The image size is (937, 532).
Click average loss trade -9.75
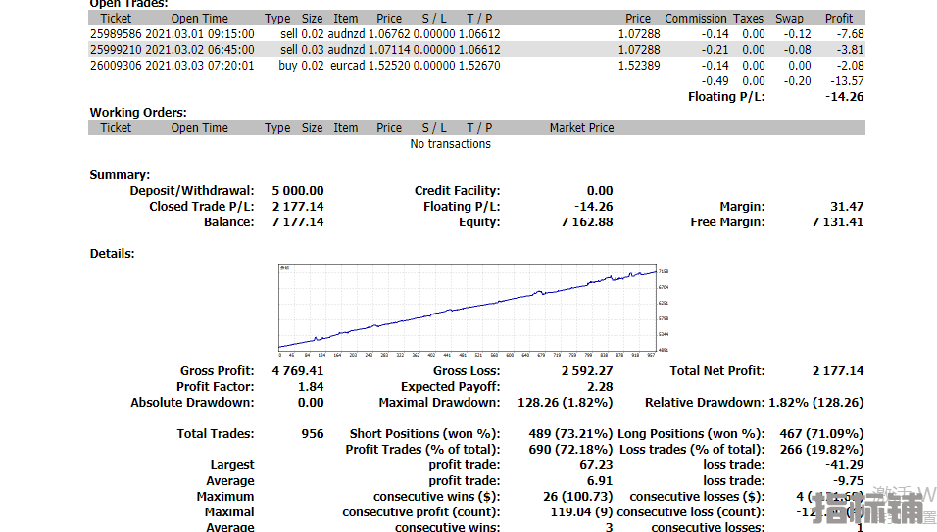[x=848, y=481]
